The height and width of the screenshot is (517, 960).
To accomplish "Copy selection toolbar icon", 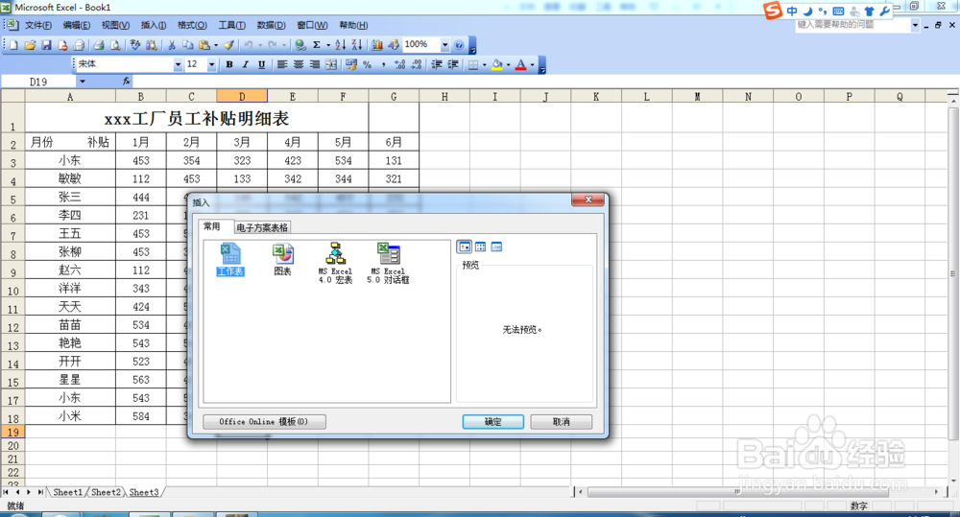I will pyautogui.click(x=187, y=45).
